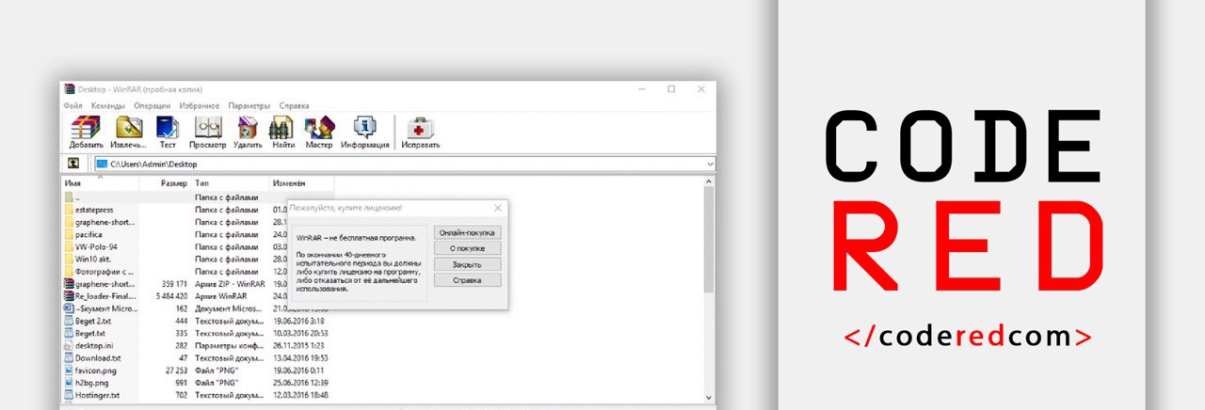
Task: Select the Re_loader-Final RAR archive icon
Action: pyautogui.click(x=69, y=295)
